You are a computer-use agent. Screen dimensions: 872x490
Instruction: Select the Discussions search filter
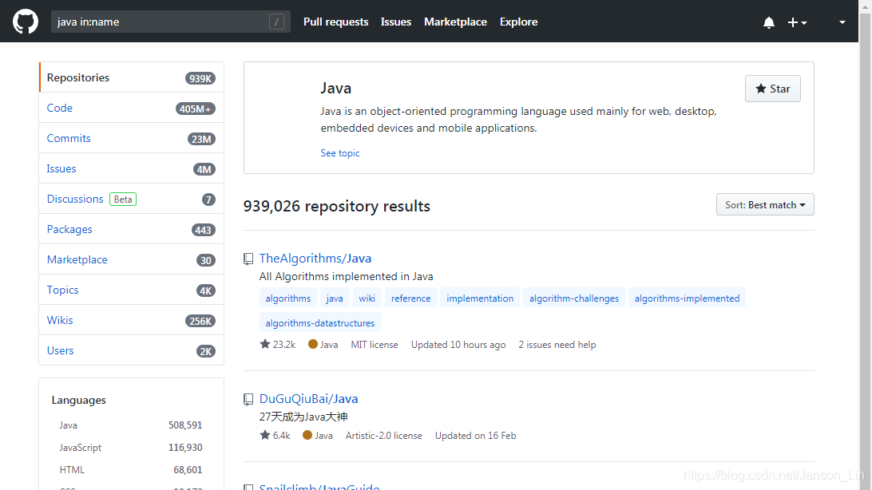click(x=131, y=199)
